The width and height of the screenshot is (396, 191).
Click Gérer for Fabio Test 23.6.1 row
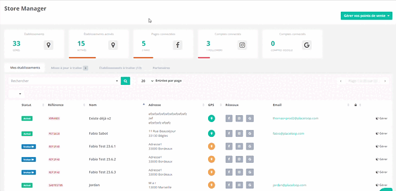coord(382,146)
